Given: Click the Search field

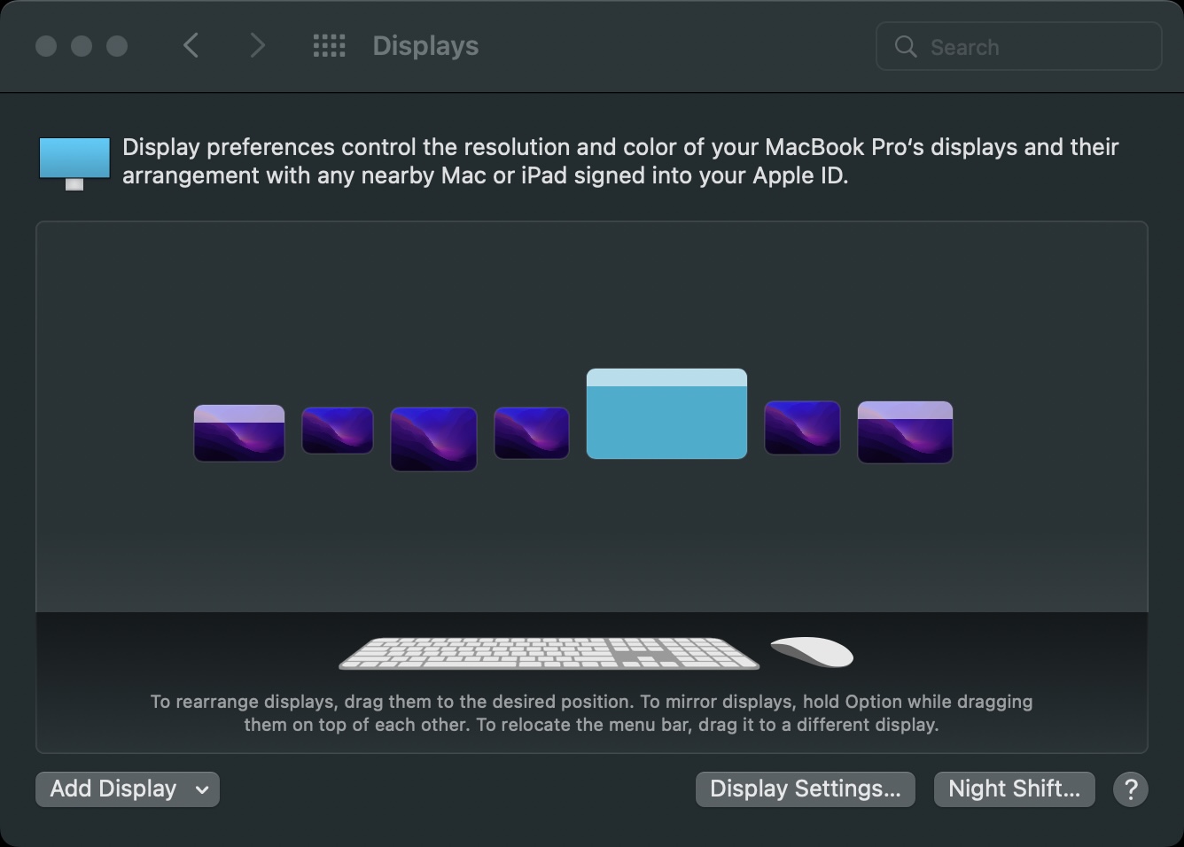Looking at the screenshot, I should [x=1019, y=47].
